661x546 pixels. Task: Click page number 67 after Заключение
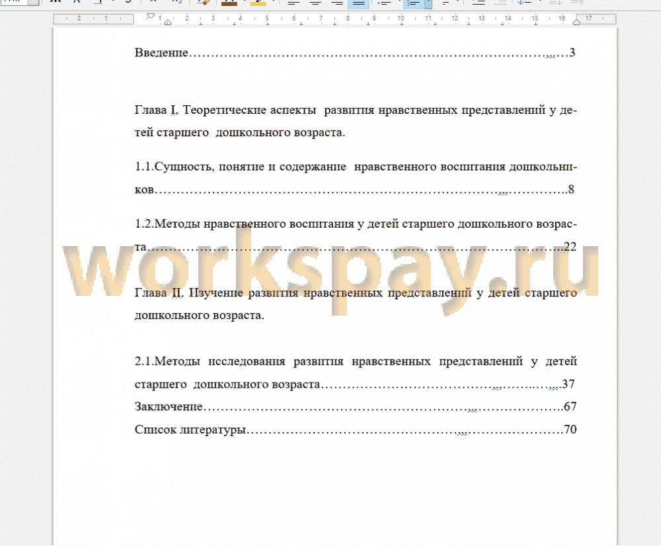[x=570, y=406]
